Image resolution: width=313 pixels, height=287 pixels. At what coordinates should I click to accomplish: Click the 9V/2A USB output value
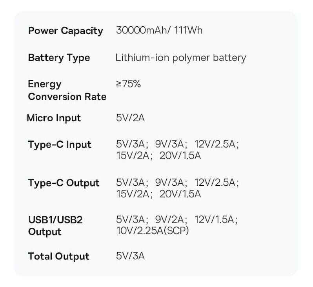(x=170, y=220)
